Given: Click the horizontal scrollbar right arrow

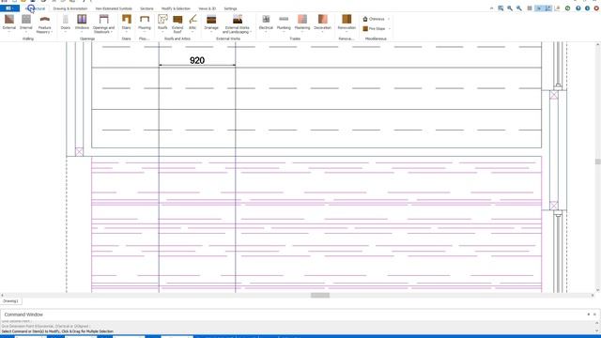Looking at the screenshot, I should click(x=593, y=295).
